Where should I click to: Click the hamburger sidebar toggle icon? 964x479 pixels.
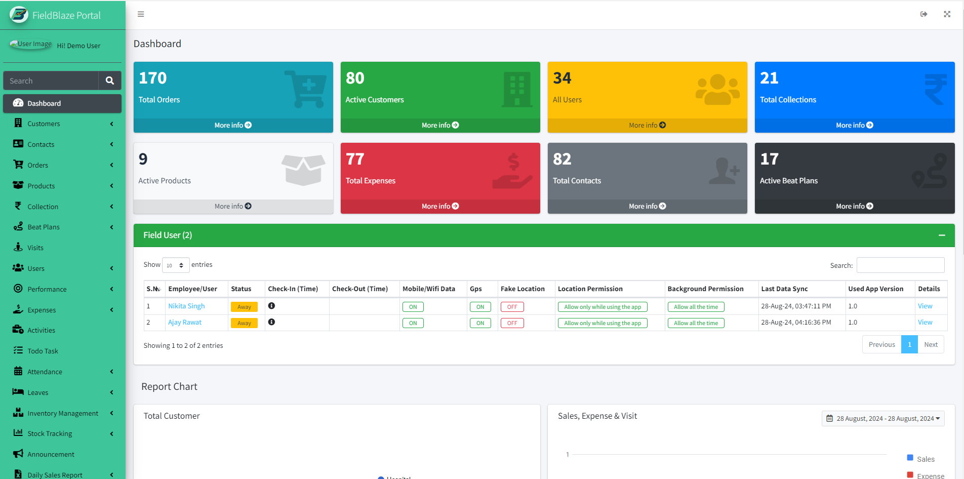[141, 14]
